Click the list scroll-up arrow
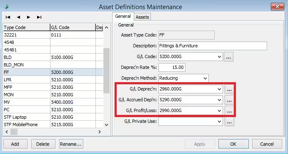Image resolution: width=288 pixels, height=154 pixels. pyautogui.click(x=107, y=27)
